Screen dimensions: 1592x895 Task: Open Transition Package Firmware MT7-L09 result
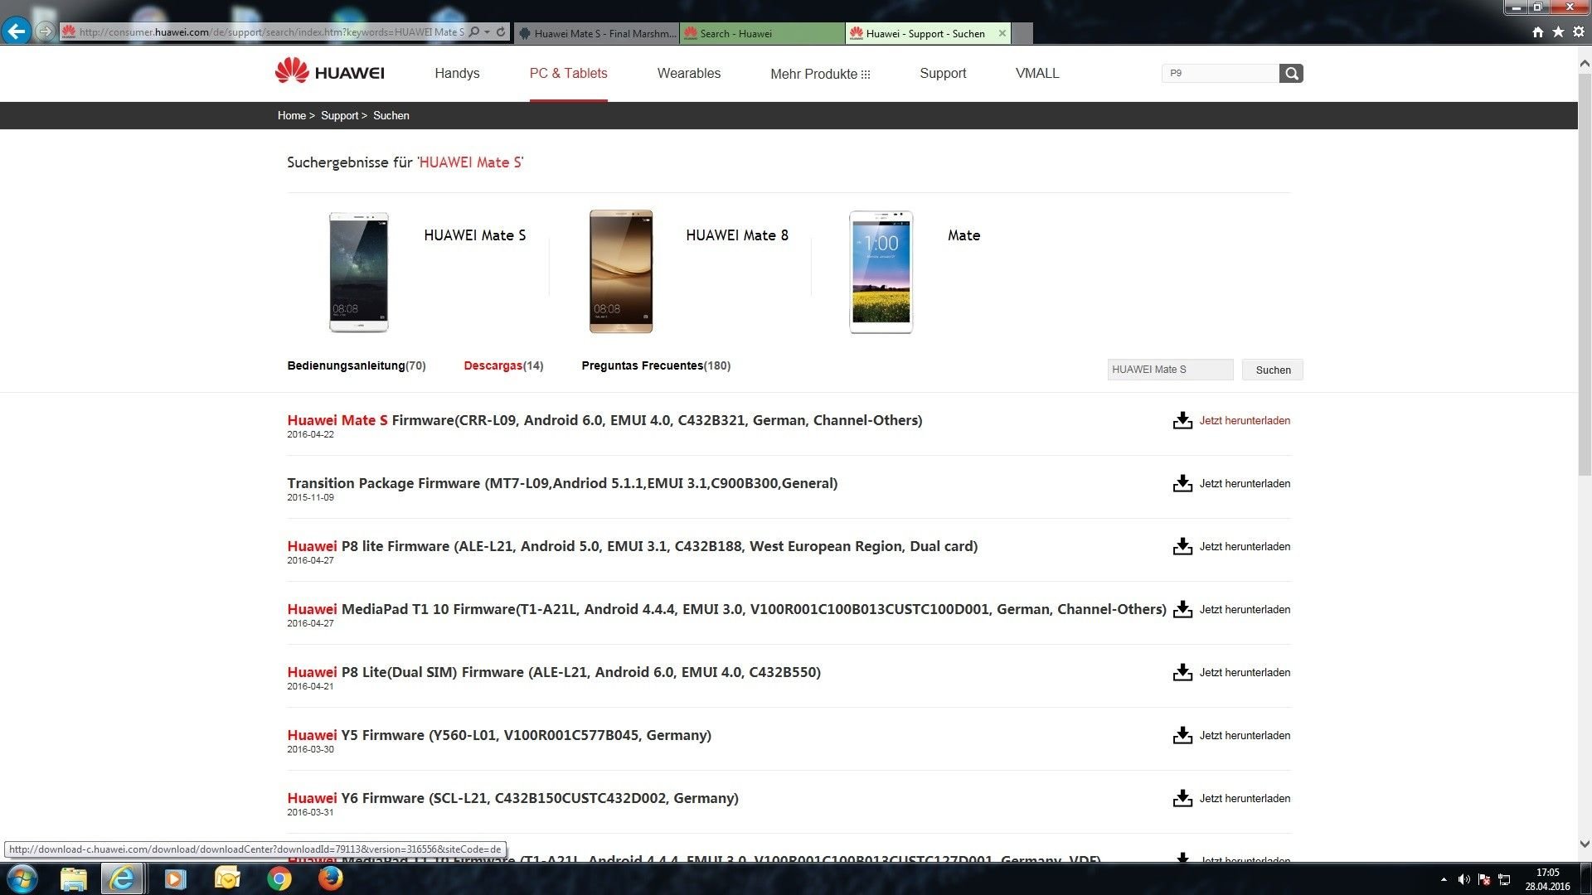pyautogui.click(x=562, y=483)
